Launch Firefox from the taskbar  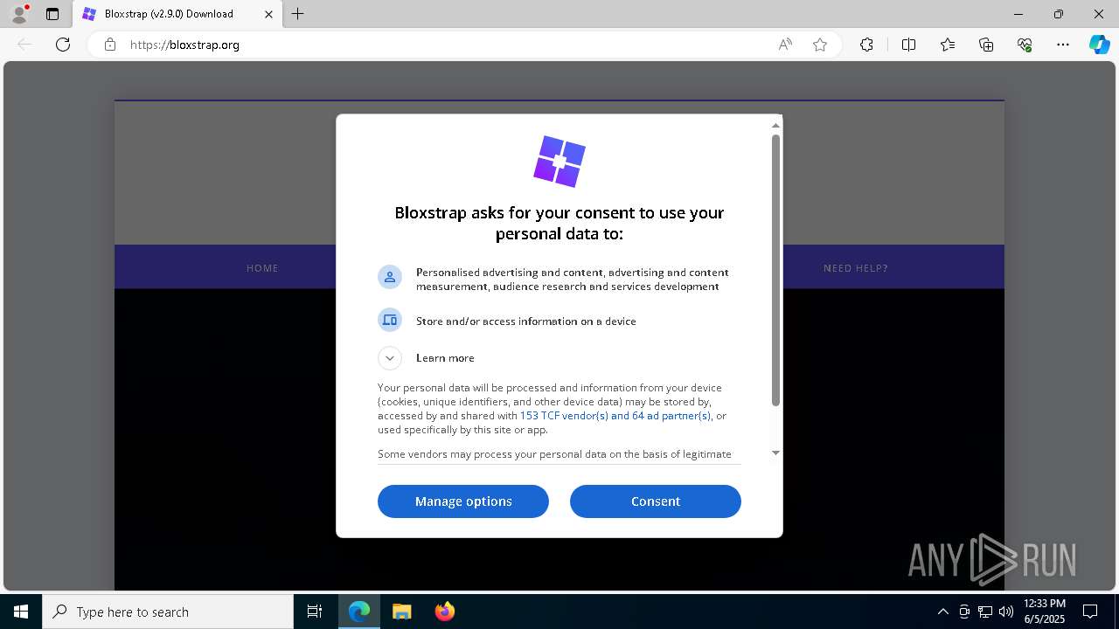445,612
